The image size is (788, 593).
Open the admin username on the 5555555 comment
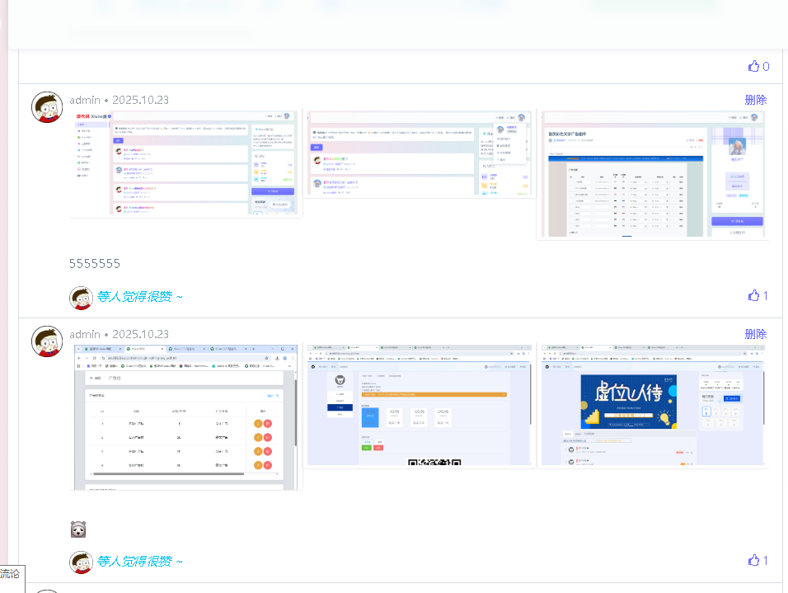pos(85,100)
